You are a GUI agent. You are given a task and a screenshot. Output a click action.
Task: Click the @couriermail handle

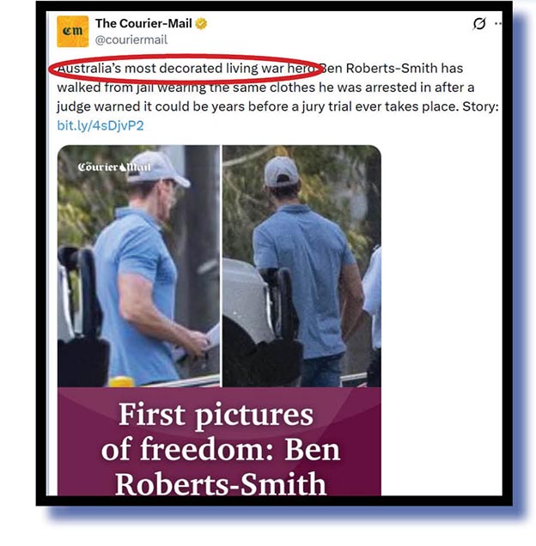tap(131, 39)
